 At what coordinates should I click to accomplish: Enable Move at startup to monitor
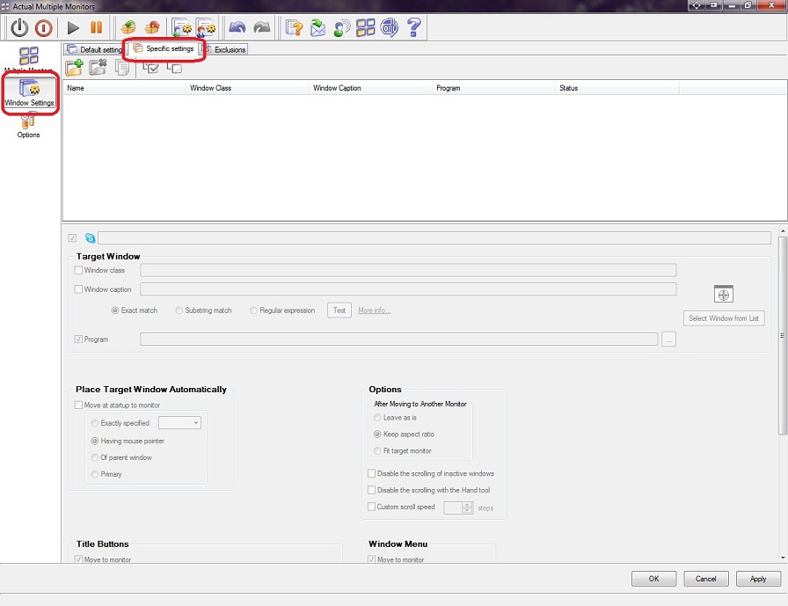click(78, 405)
